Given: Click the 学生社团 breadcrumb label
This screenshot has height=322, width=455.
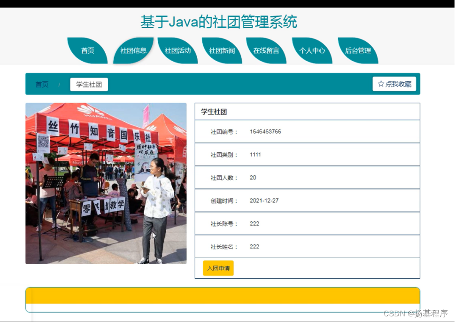Looking at the screenshot, I should click(88, 84).
